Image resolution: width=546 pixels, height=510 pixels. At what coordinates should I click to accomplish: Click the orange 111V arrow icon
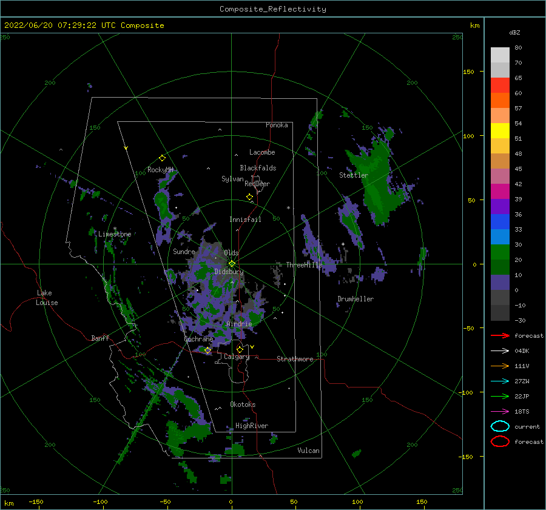point(500,366)
